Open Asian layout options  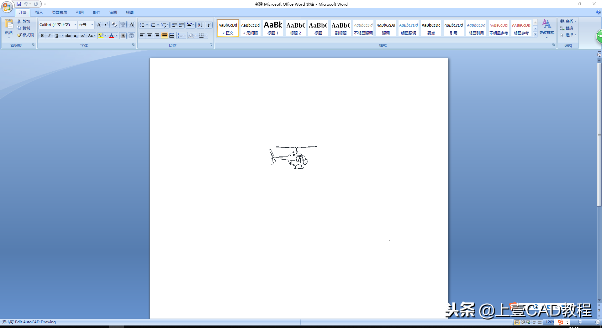[190, 25]
